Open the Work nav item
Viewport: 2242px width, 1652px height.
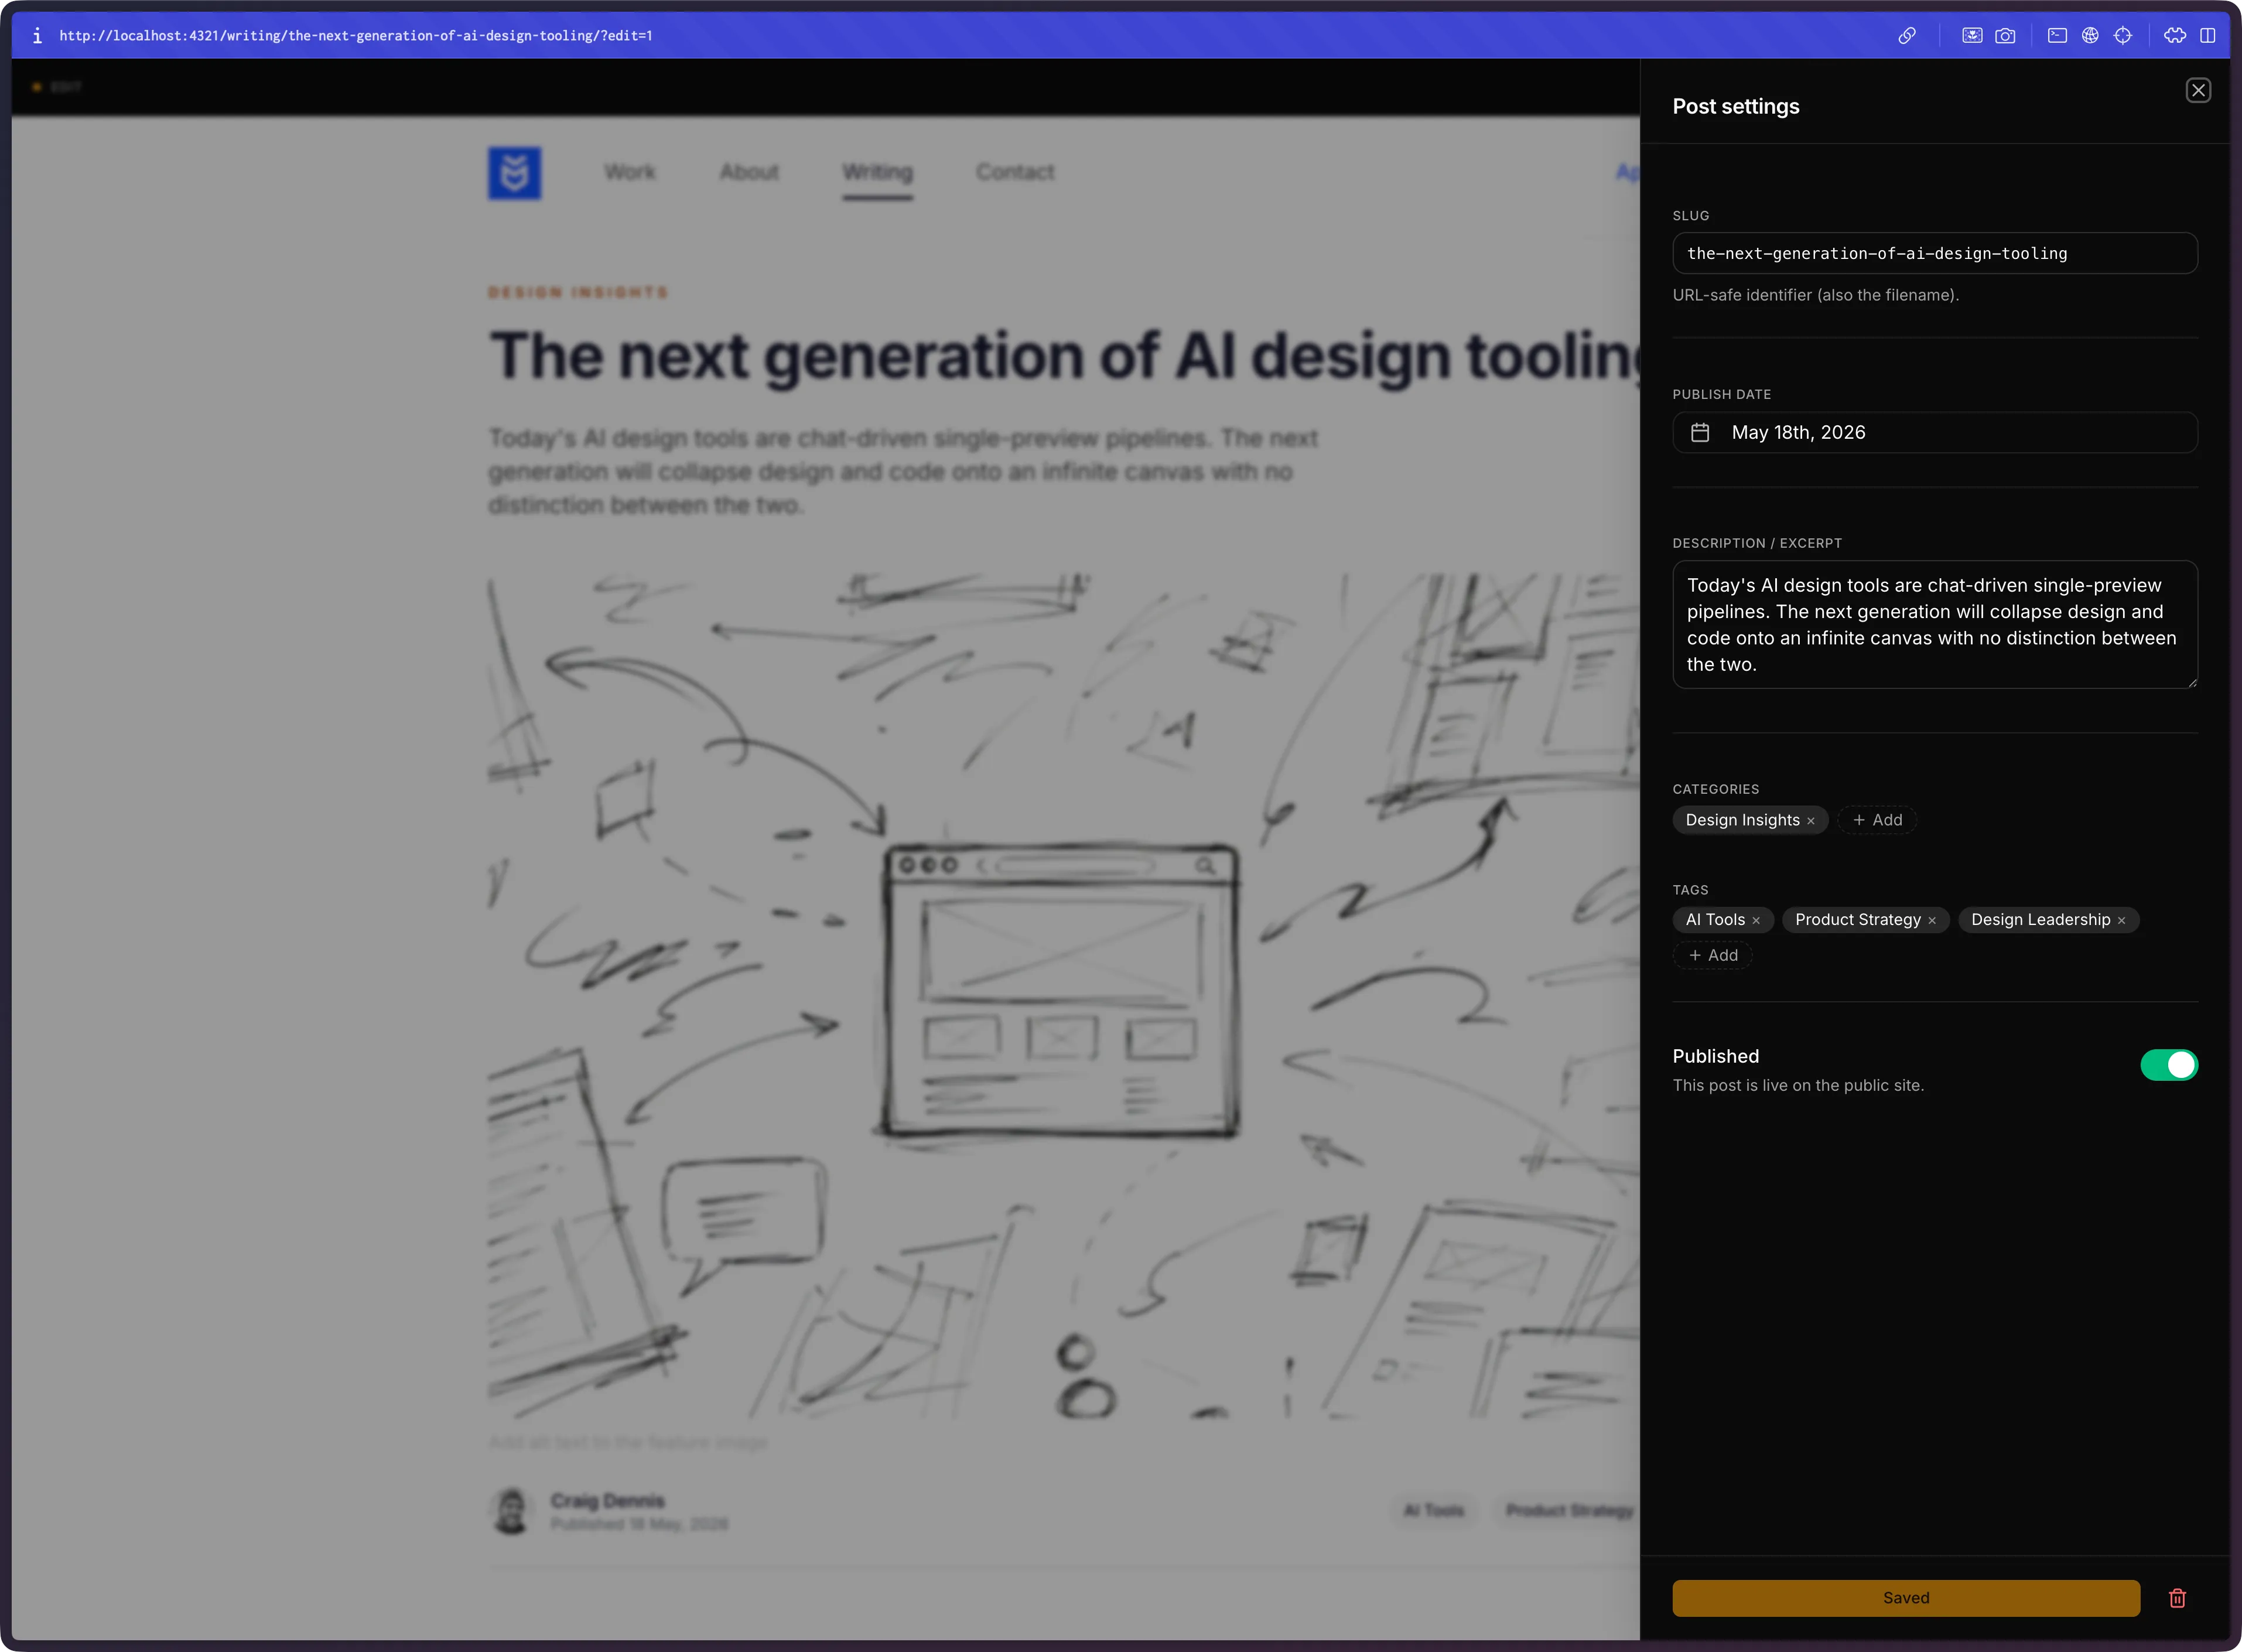coord(630,172)
